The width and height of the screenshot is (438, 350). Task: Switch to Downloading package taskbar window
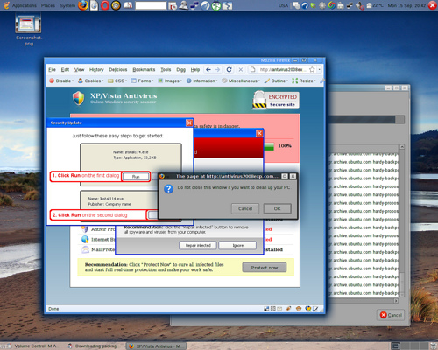(93, 346)
